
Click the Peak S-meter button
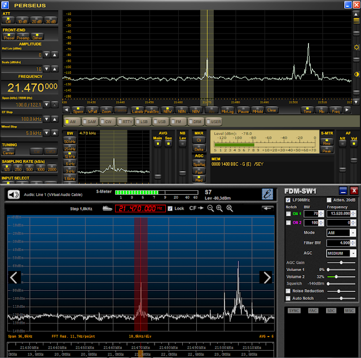[x=327, y=150]
